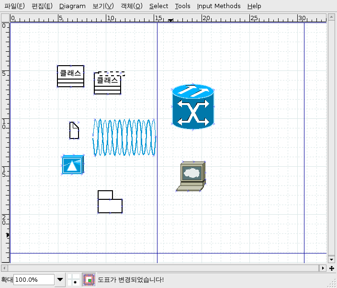Select the blue square triangle icon shape

click(73, 164)
